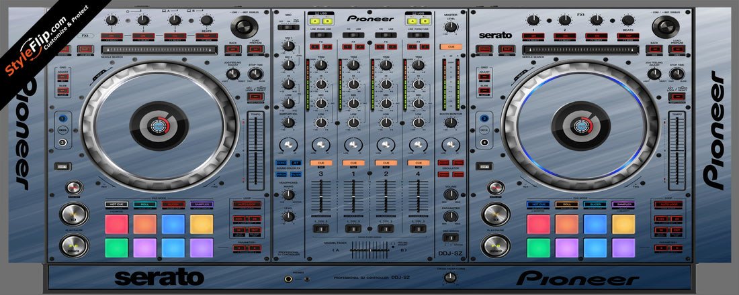The image size is (739, 295).
Task: Click the BOOTH MONITOR knob
Action: tap(451, 123)
